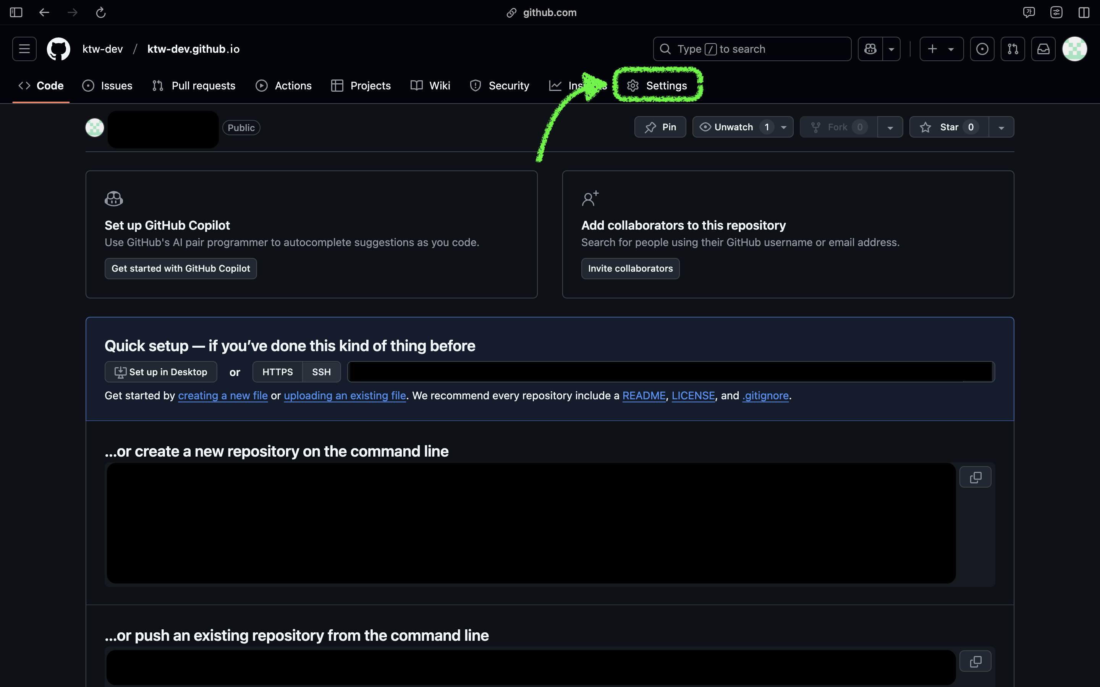Switch to the Issues tab

click(107, 86)
